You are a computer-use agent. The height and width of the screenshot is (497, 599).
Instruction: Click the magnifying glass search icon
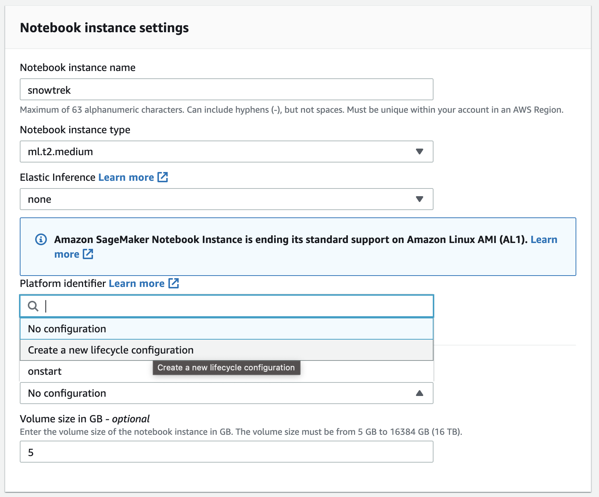[x=33, y=306]
